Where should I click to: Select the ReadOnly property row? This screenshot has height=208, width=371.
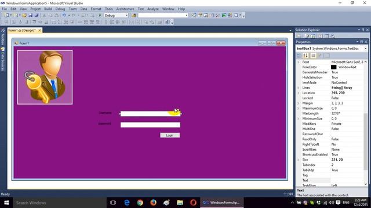click(x=330, y=139)
